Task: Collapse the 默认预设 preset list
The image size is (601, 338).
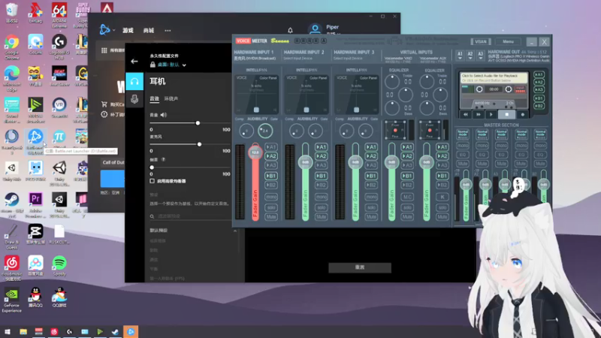Action: coord(235,231)
